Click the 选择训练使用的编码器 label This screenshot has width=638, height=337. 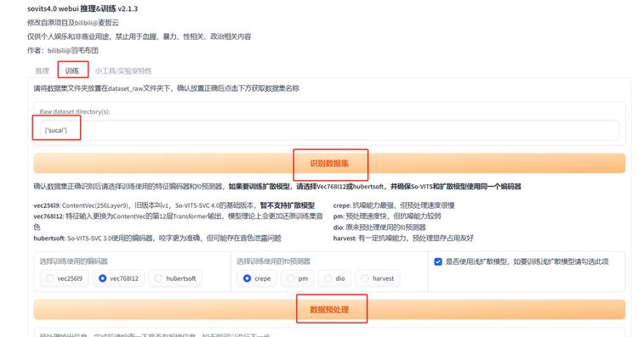[74, 261]
